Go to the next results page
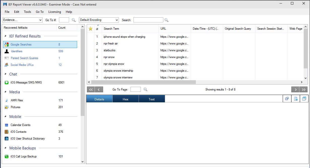This screenshot has height=168, width=310. pos(295,90)
